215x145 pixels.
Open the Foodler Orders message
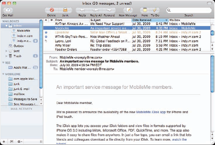click(127, 50)
